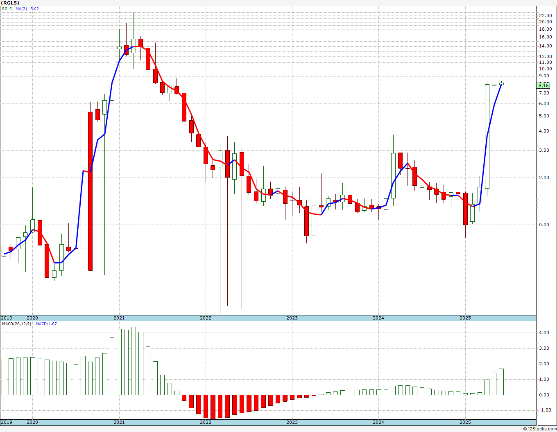Click the 0.00 label on the price axis
The width and height of the screenshot is (557, 432).
click(545, 225)
